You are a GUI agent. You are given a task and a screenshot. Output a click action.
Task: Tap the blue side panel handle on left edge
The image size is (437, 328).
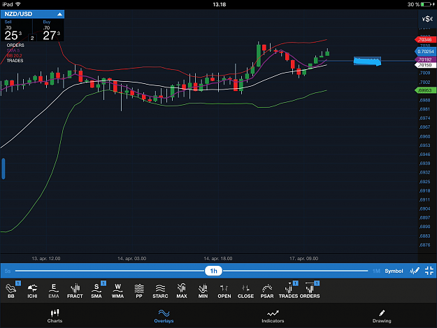pos(3,169)
